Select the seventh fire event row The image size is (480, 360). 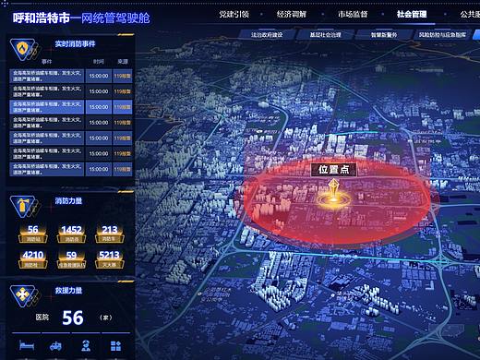point(71,169)
